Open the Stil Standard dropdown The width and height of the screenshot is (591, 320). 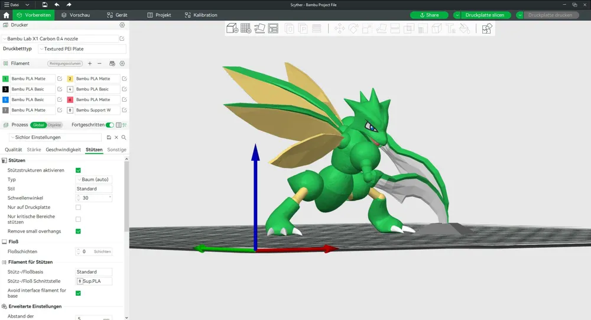point(94,189)
